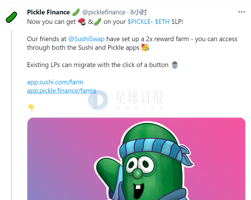The height and width of the screenshot is (200, 251).
Task: Open the tweet's three-dot more menu
Action: (x=241, y=12)
